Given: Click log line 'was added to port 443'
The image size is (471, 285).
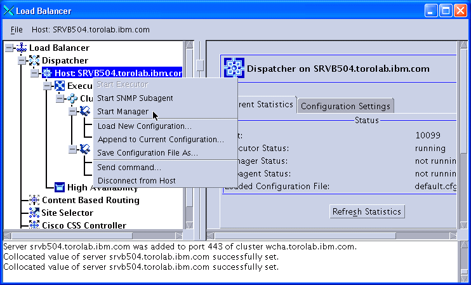Looking at the screenshot, I should pos(180,247).
